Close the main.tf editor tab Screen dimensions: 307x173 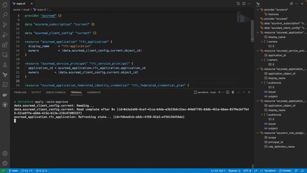(x=32, y=3)
